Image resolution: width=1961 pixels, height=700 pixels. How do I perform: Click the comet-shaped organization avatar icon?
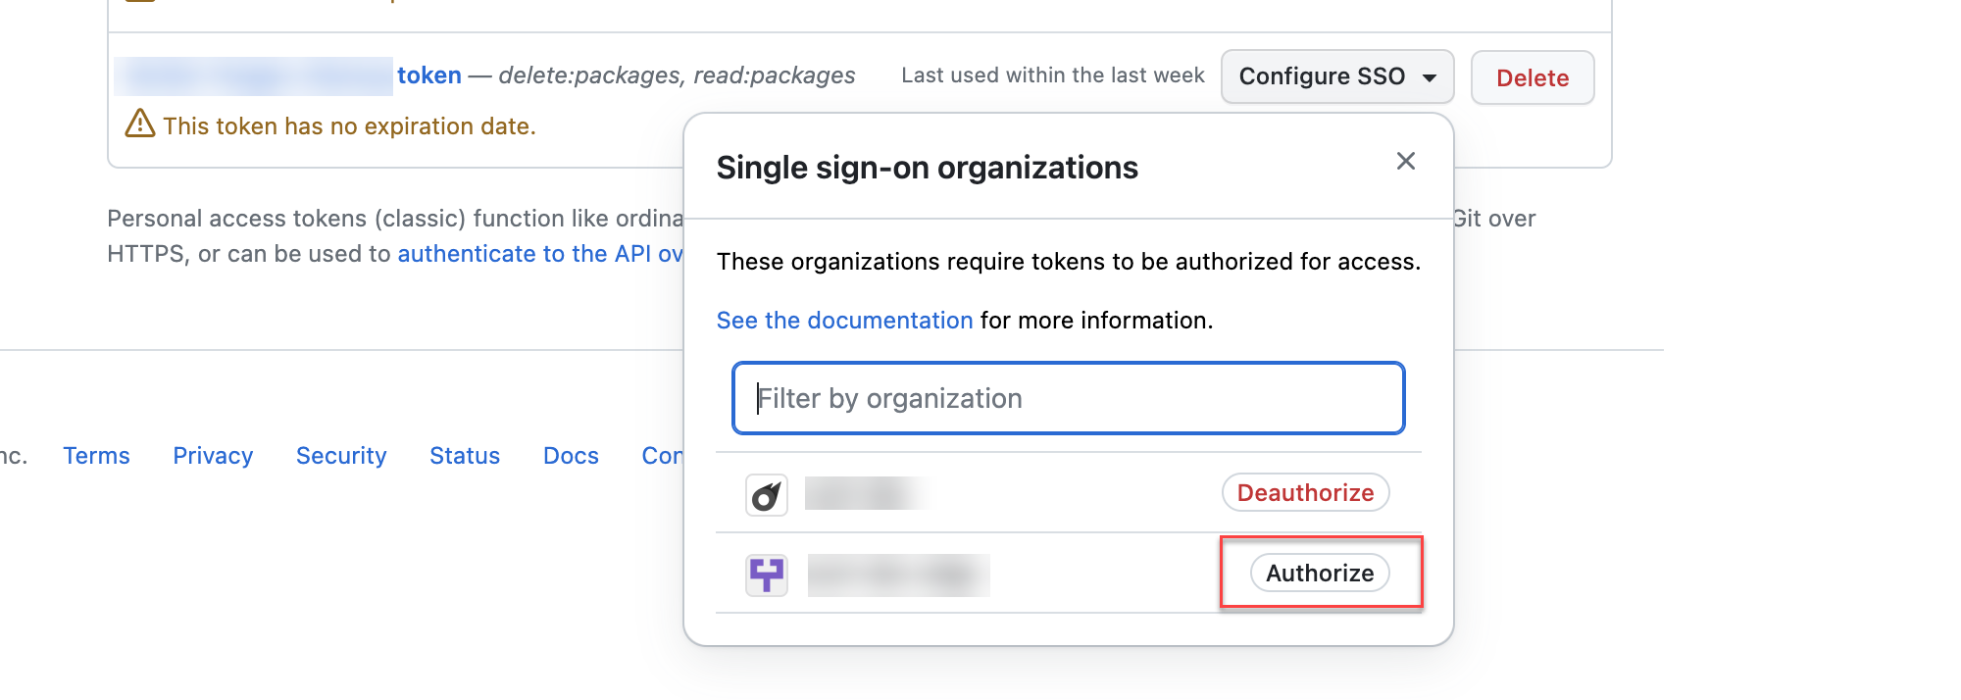(767, 494)
